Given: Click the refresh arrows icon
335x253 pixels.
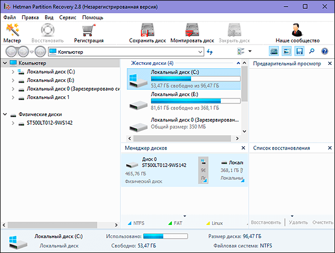Looking at the screenshot, I should [x=210, y=52].
